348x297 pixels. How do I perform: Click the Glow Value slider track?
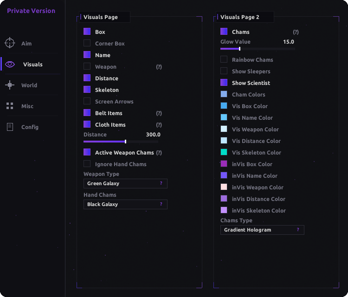258,49
